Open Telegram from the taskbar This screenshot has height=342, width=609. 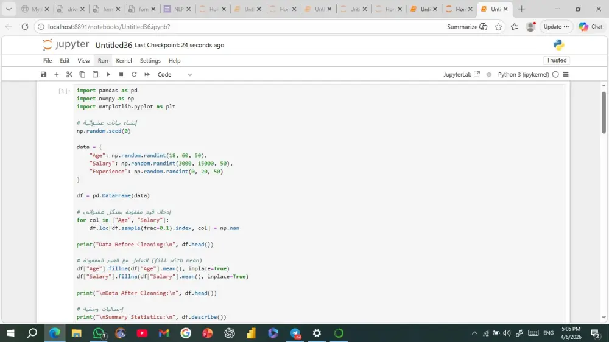click(295, 333)
